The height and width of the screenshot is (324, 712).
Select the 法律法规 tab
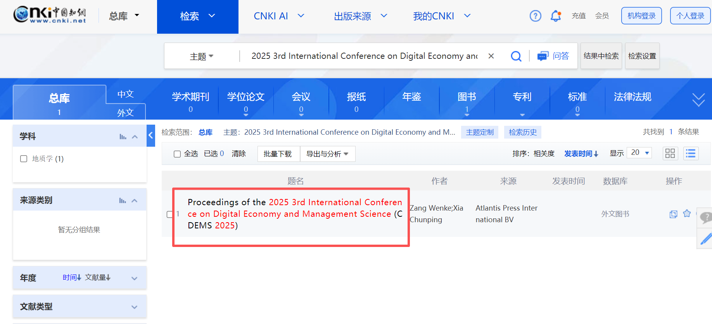click(633, 97)
